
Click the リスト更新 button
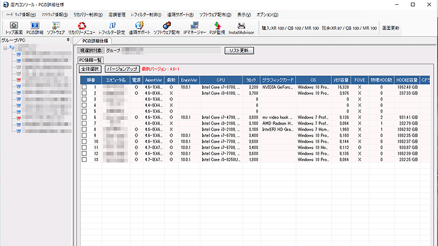point(239,50)
